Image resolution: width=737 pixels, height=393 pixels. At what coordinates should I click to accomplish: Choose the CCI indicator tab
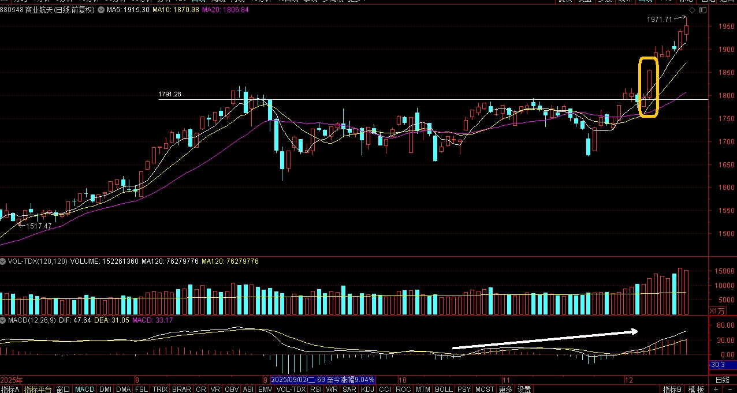click(385, 389)
